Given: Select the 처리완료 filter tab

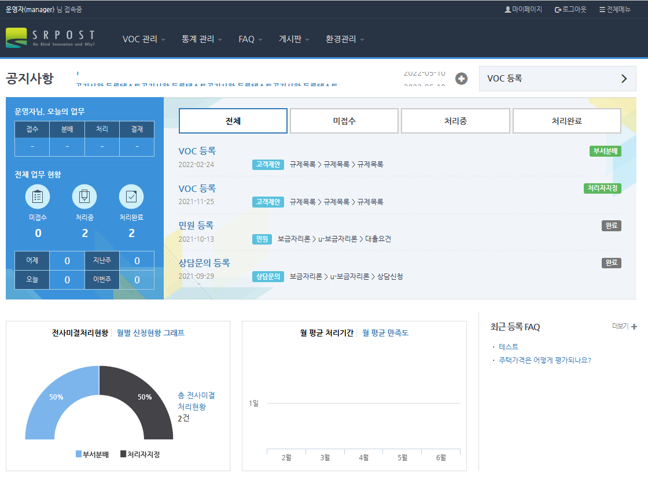Looking at the screenshot, I should click(566, 121).
